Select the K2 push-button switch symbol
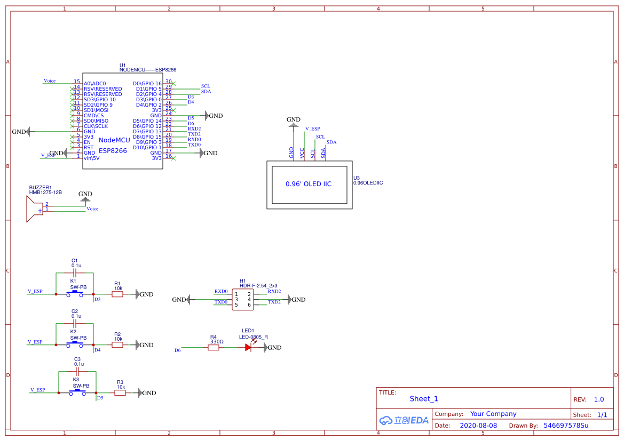This screenshot has width=624, height=441. tap(75, 344)
